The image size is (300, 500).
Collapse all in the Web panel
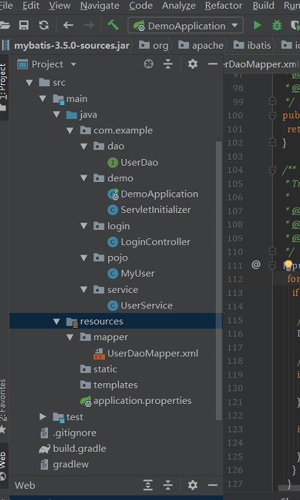pyautogui.click(x=168, y=485)
